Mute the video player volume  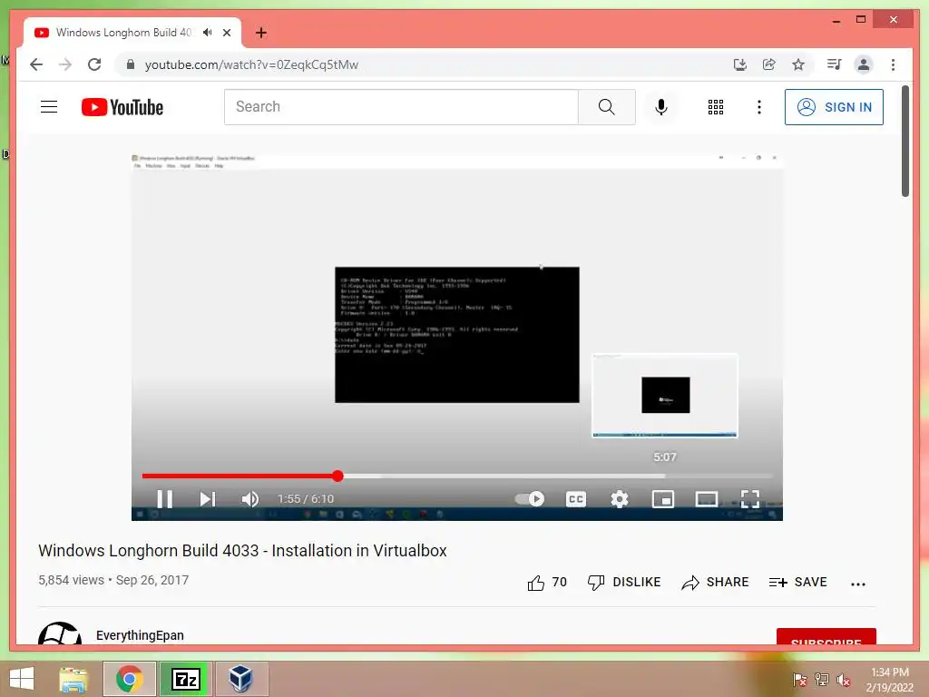250,499
